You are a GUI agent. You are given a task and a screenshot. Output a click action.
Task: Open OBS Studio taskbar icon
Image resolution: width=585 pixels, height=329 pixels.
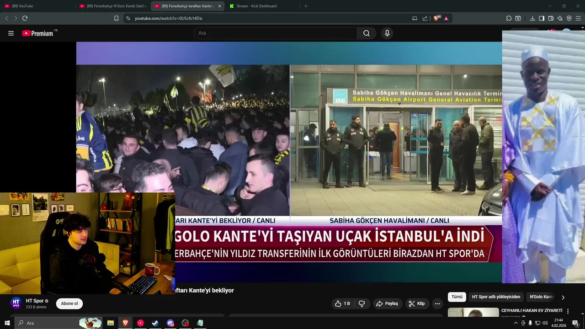click(185, 323)
